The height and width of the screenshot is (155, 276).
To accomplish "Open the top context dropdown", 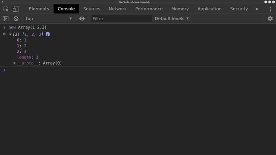I will [x=49, y=19].
